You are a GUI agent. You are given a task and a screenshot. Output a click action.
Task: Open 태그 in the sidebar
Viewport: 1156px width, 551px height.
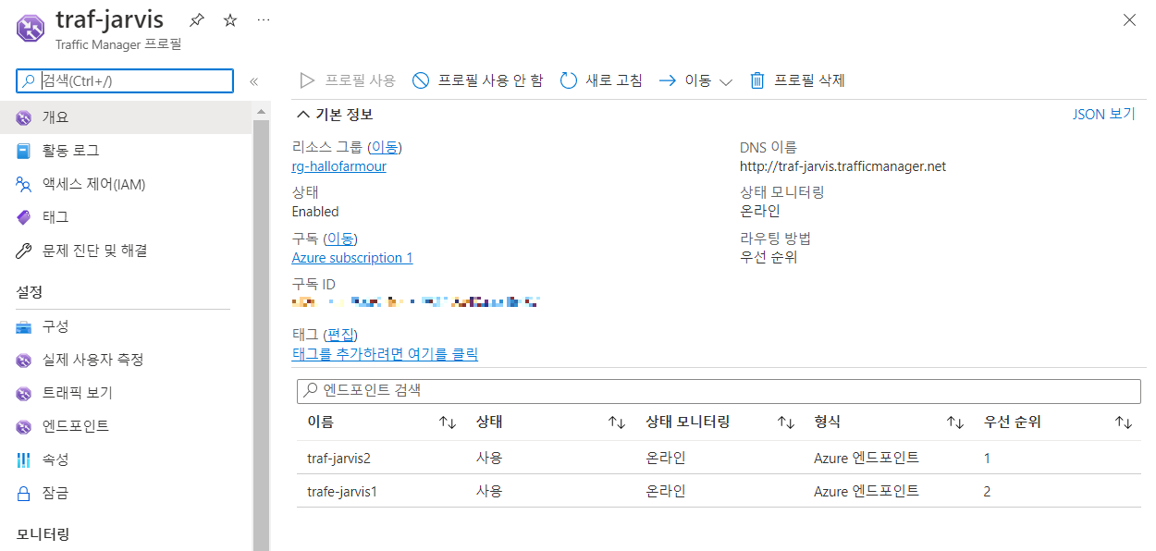tap(126, 217)
